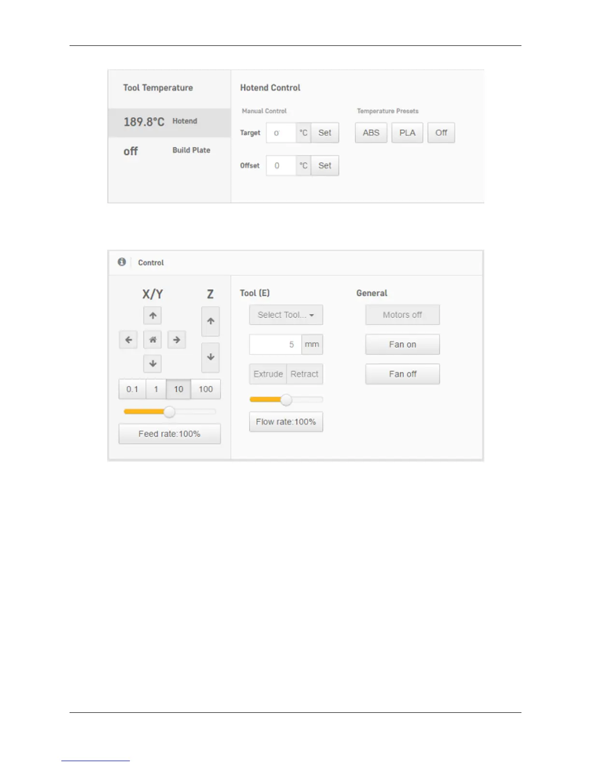Click the 189.8°C hotend temperature reading

coord(144,122)
